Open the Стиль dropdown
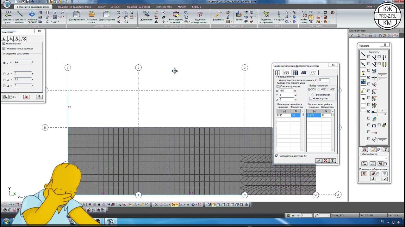This screenshot has height=227, width=405. (x=370, y=7)
